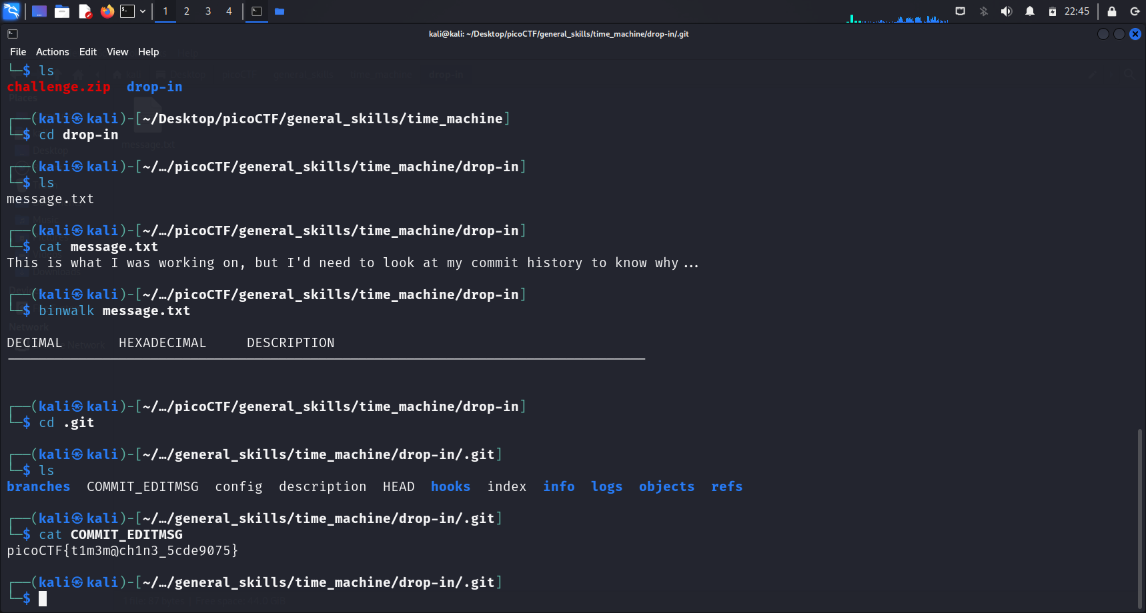Open the log out session icon
Image resolution: width=1146 pixels, height=613 pixels.
tap(1135, 11)
